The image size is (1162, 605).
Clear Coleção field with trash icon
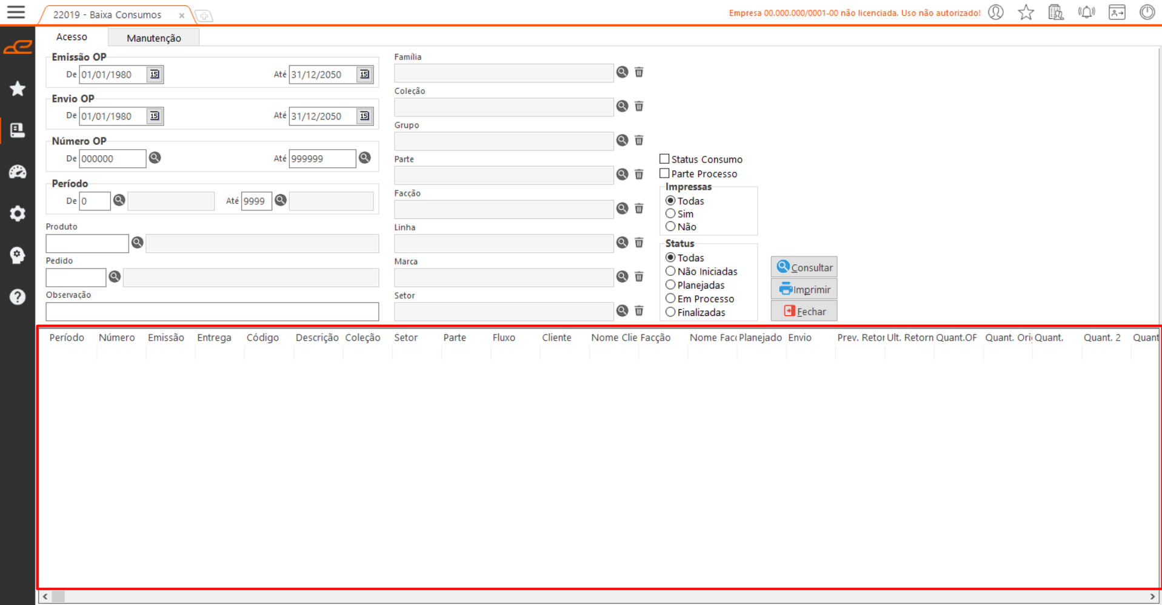click(x=639, y=106)
